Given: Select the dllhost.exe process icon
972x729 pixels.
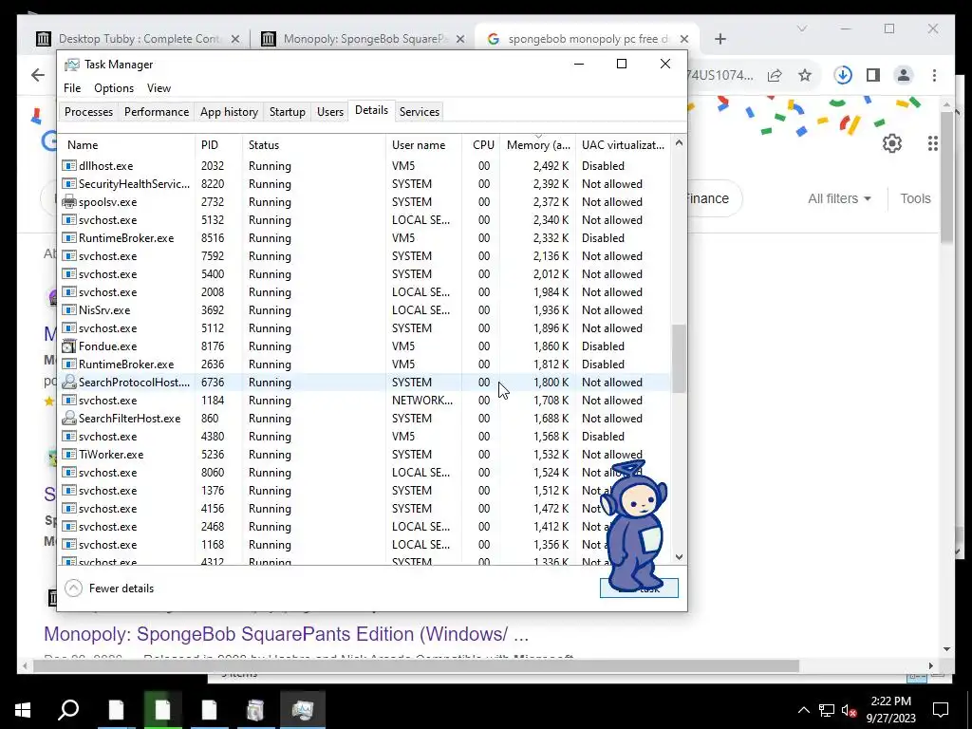Looking at the screenshot, I should (x=68, y=165).
